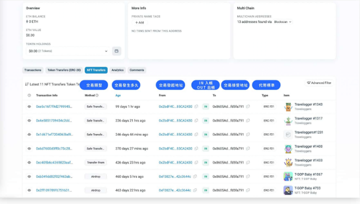Preview transaction 0x1d671ef7204063bd9
The height and width of the screenshot is (204, 360).
coord(29,134)
